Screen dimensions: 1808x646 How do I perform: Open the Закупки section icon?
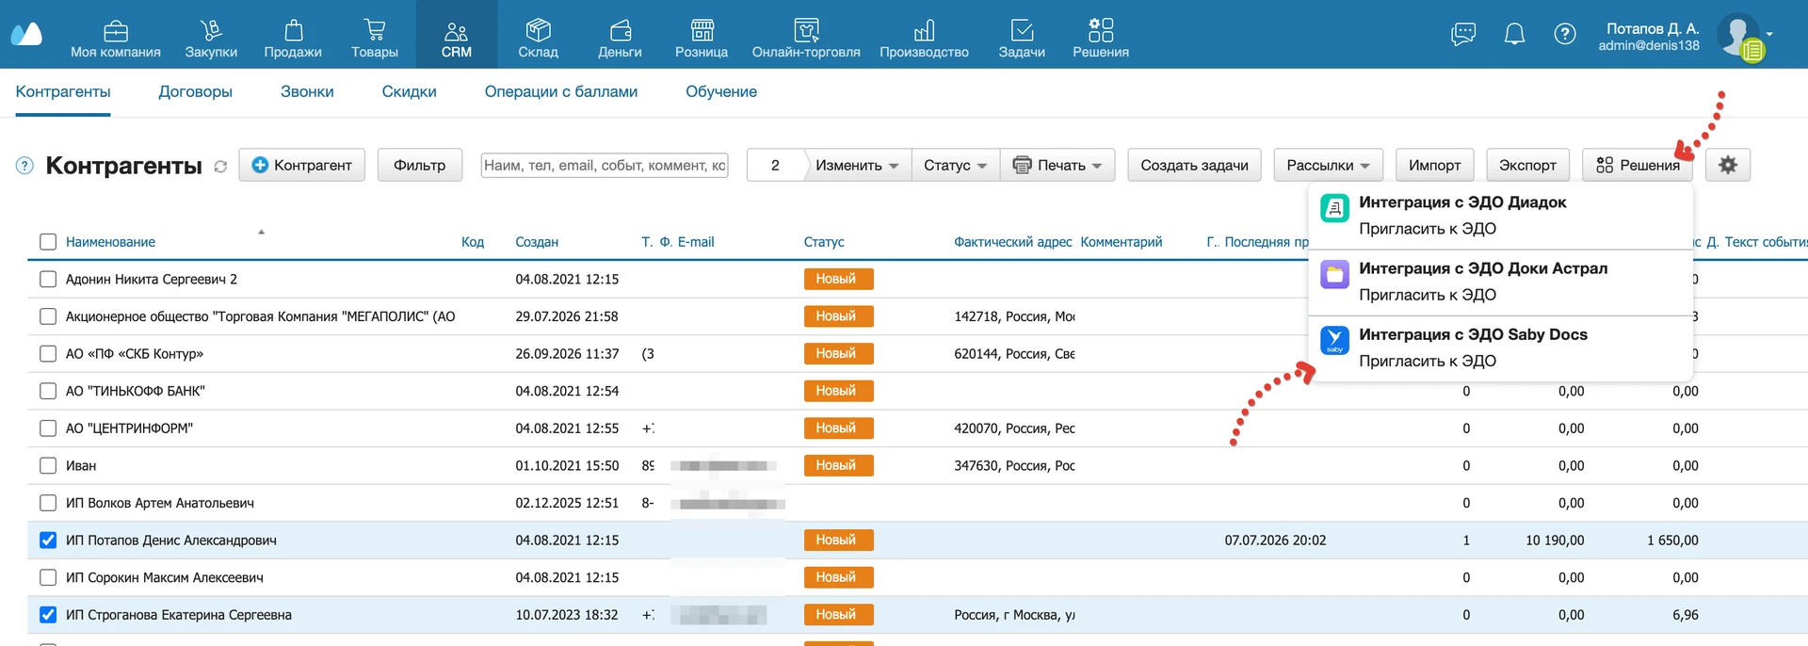(x=211, y=32)
